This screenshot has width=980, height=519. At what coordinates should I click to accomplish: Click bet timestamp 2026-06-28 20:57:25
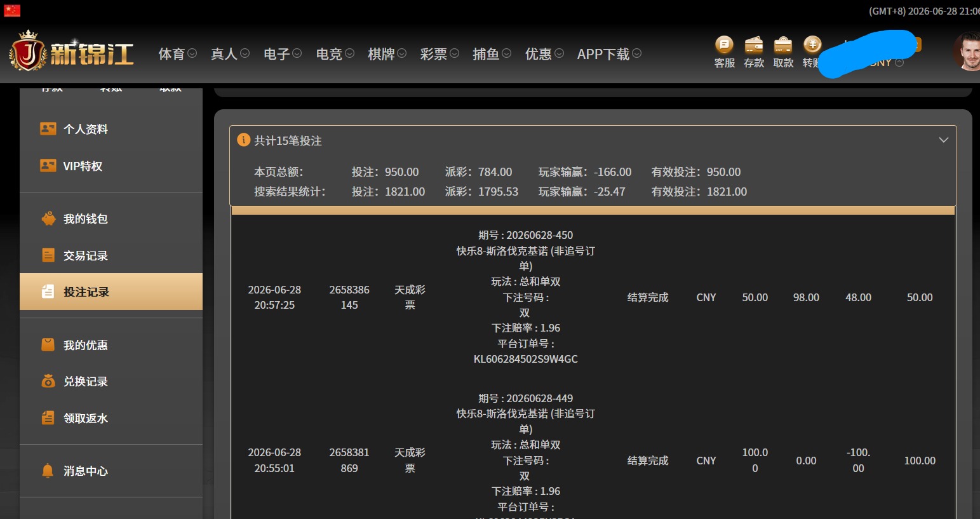[274, 297]
